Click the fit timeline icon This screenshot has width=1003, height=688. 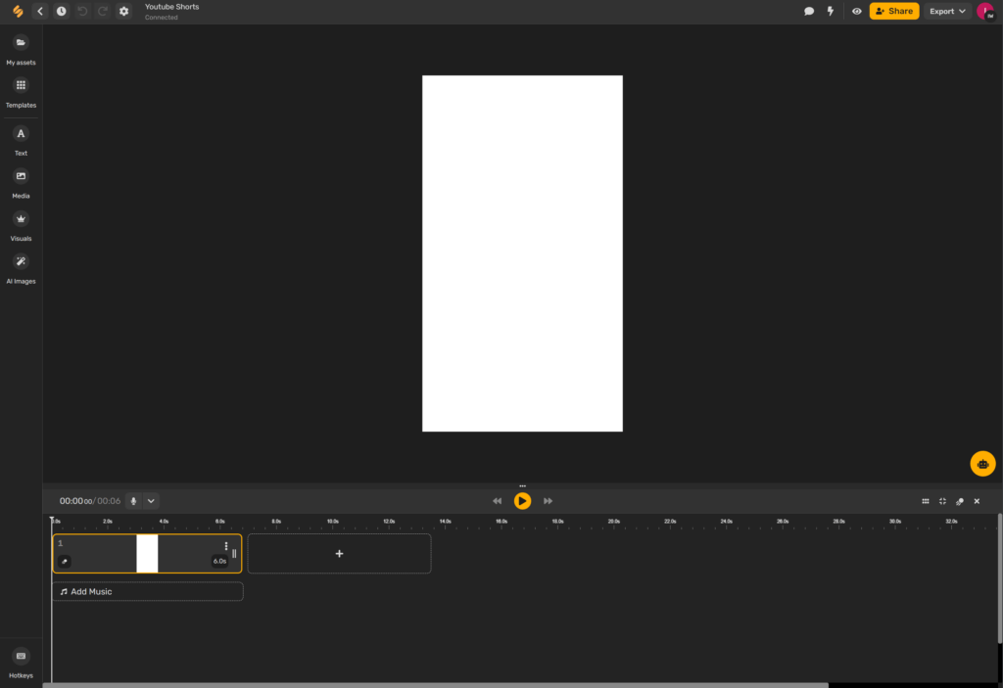[x=942, y=501]
